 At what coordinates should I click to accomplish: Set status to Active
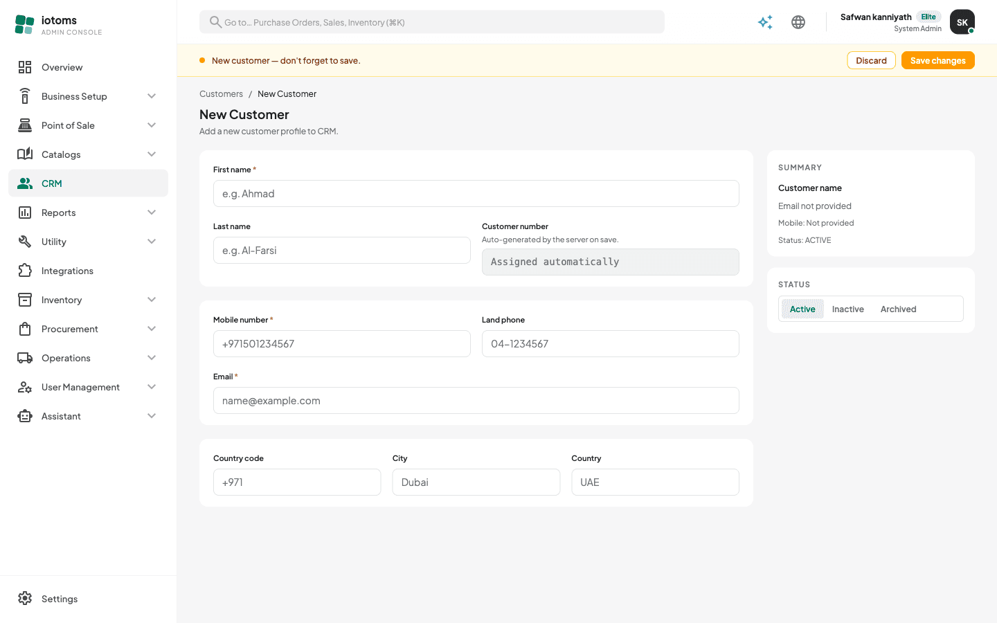802,309
